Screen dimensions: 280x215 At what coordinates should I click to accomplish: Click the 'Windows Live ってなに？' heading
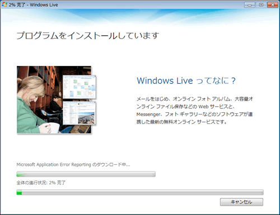(x=186, y=81)
